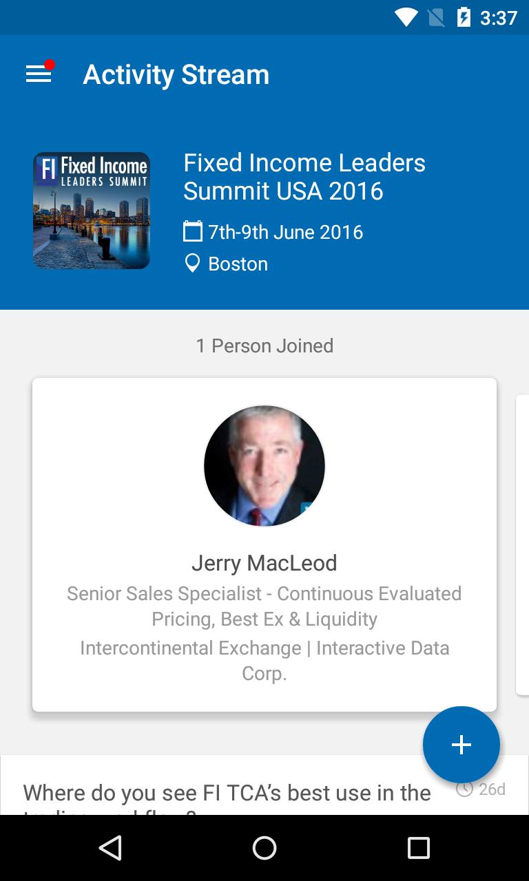The height and width of the screenshot is (881, 529).
Task: Tap the Fixed Income Leaders Summit USA 2016 title
Action: tap(304, 177)
